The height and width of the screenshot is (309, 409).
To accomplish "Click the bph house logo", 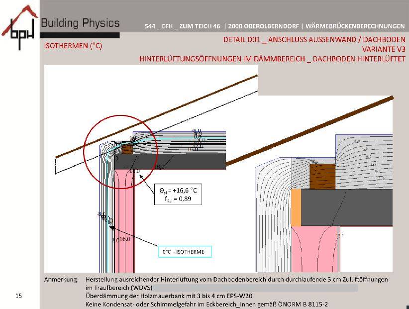I will click(20, 27).
